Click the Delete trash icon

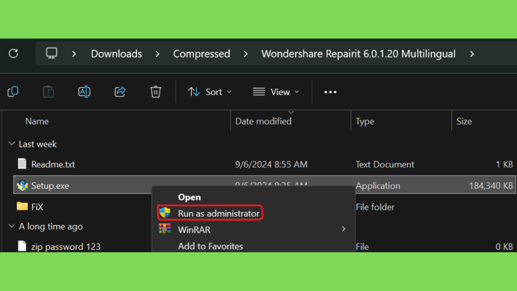point(156,92)
